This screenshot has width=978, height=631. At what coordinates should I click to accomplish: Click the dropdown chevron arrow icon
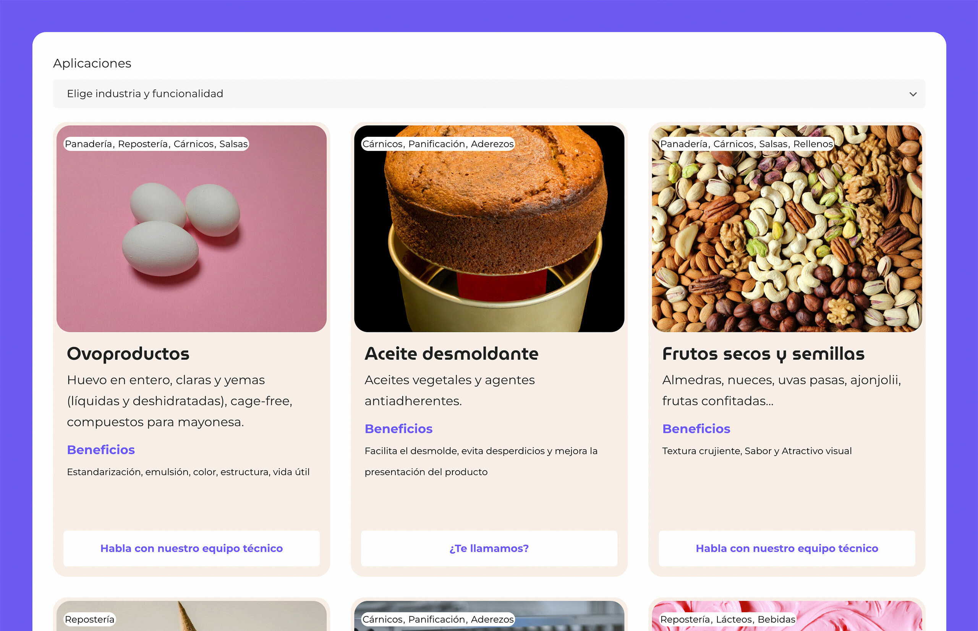tap(913, 94)
